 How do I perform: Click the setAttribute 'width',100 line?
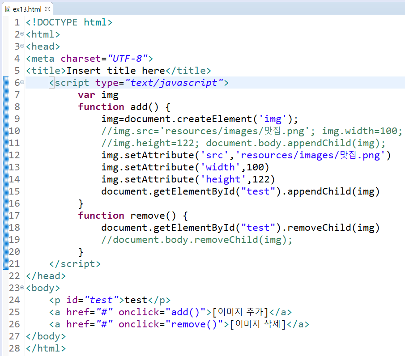[185, 167]
